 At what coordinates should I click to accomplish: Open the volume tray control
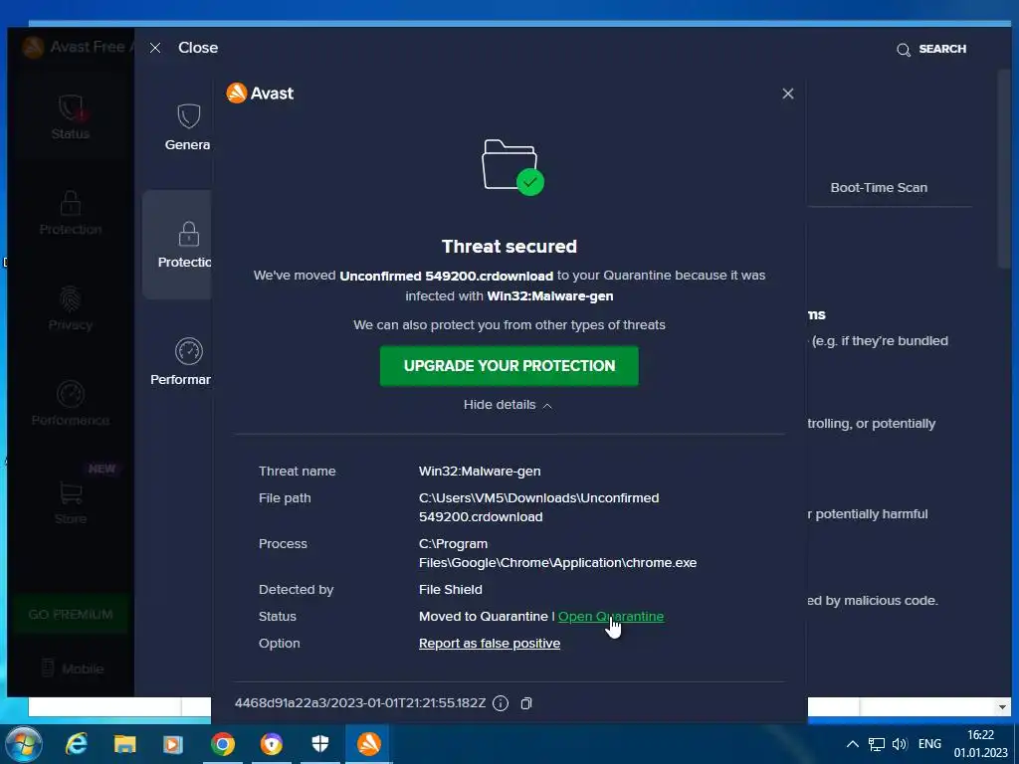click(900, 744)
